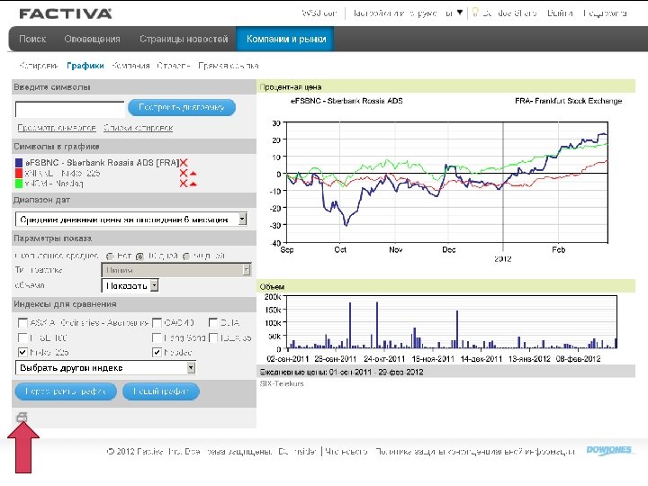This screenshot has width=648, height=486.
Task: Open the date range dropdown 'Средние дневные цены'
Action: (x=131, y=220)
